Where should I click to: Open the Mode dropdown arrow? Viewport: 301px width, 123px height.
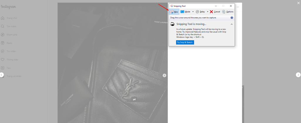193,12
